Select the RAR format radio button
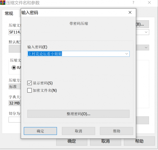The width and height of the screenshot is (158, 150). 14,67
